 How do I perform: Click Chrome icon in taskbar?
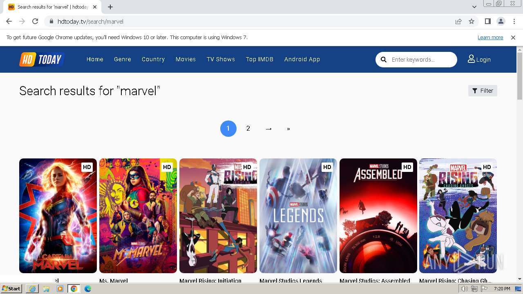[74, 289]
